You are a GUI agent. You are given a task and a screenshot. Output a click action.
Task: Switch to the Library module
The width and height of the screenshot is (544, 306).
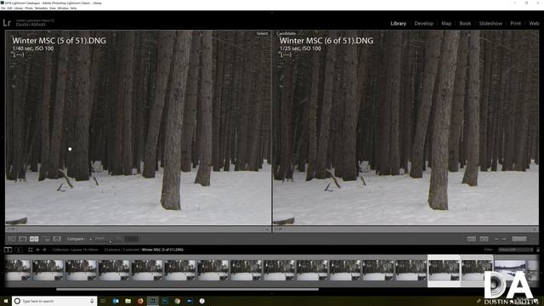tap(399, 24)
